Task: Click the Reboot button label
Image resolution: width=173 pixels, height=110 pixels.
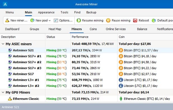Action: click(x=144, y=20)
